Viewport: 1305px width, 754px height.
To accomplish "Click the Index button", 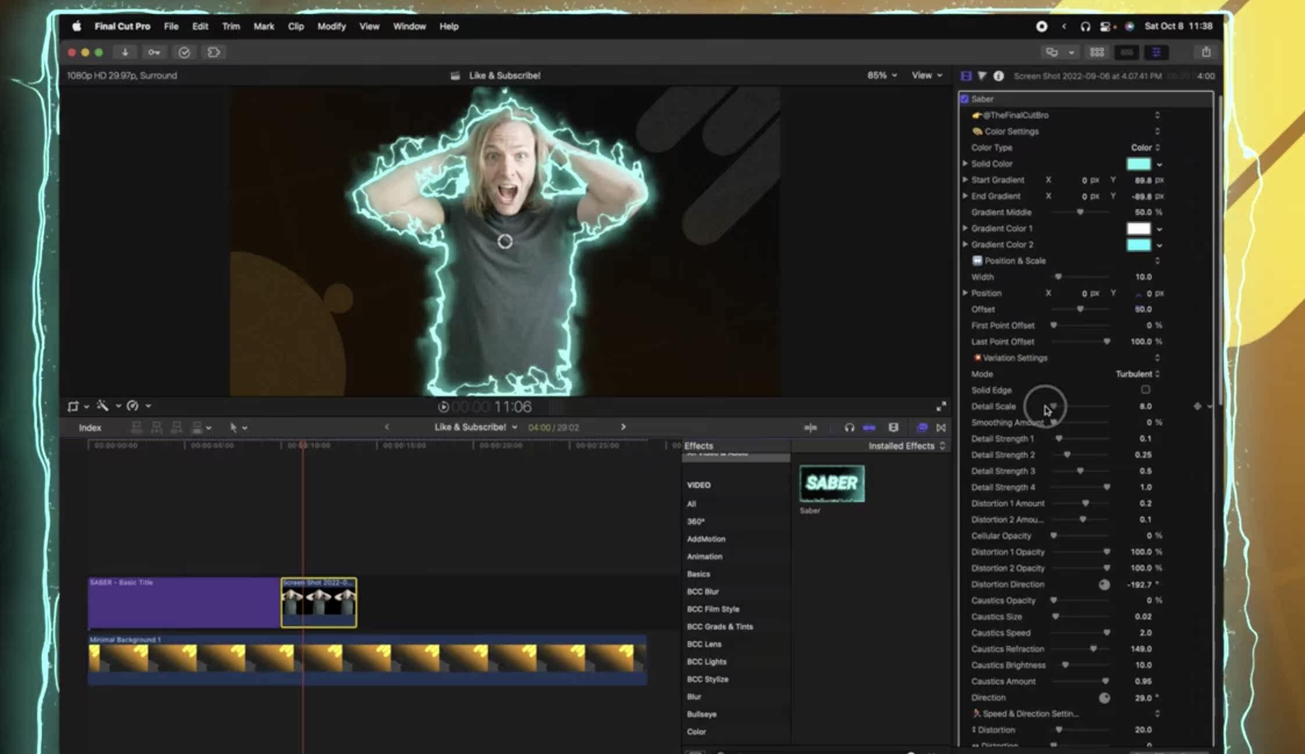I will pyautogui.click(x=90, y=428).
